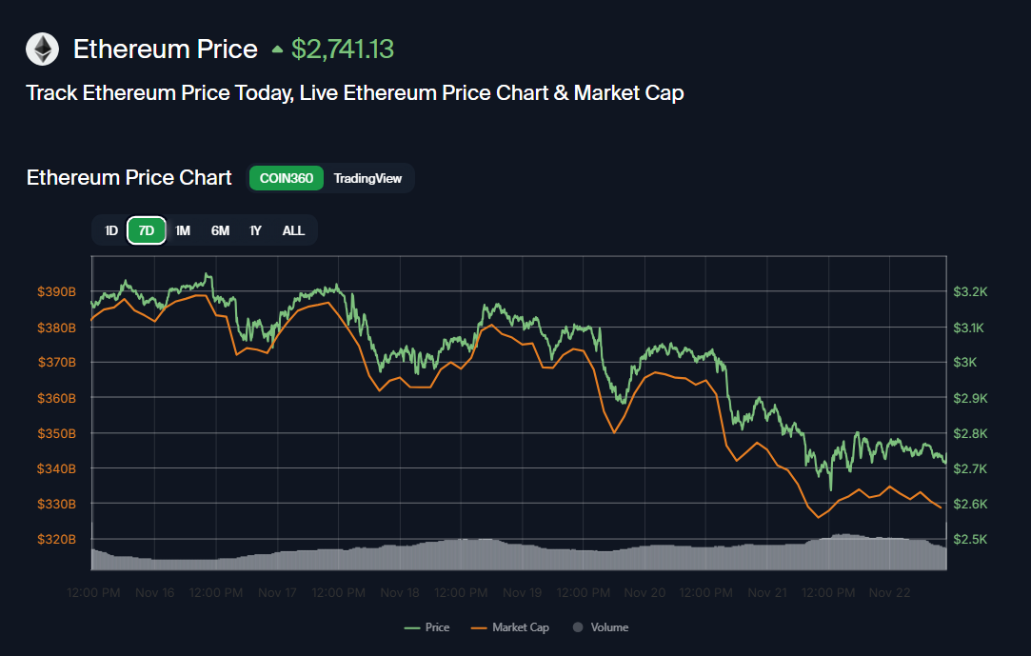
Task: Toggle the Market Cap series visibility
Action: click(x=510, y=626)
